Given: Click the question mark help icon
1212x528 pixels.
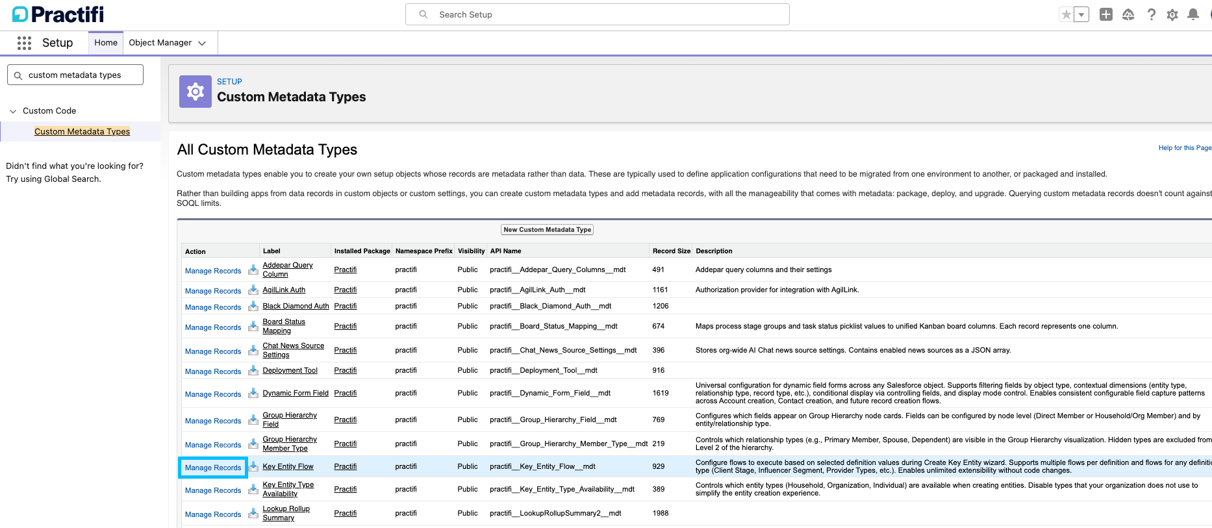Looking at the screenshot, I should pyautogui.click(x=1151, y=14).
